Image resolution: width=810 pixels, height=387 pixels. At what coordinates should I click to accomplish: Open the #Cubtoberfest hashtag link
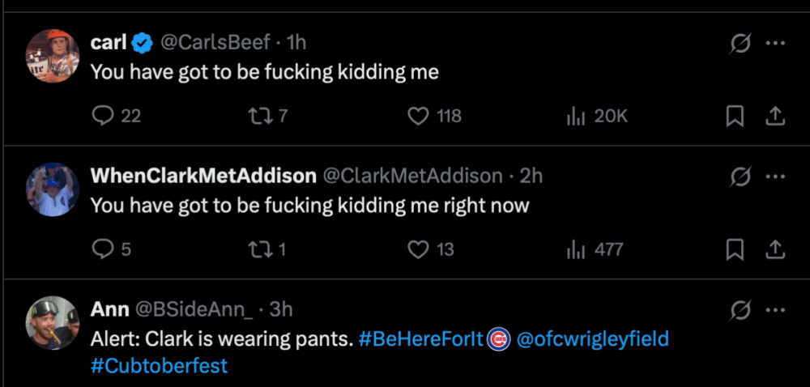point(159,365)
